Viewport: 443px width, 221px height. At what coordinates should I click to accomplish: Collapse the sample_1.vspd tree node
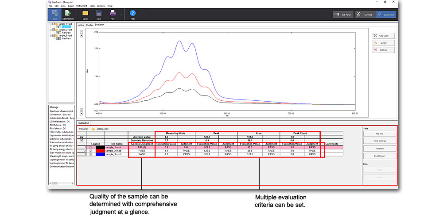coord(51,24)
